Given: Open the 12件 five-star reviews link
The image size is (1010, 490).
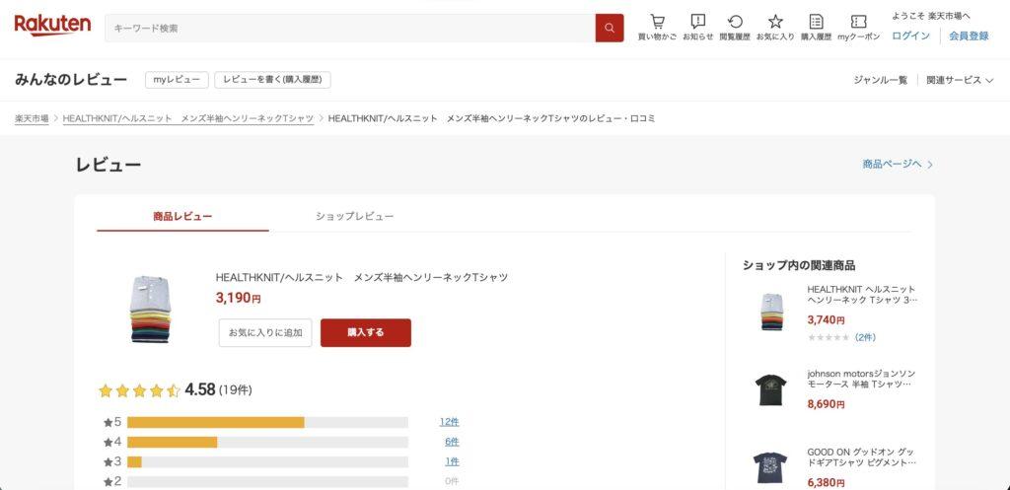Looking at the screenshot, I should pos(449,422).
